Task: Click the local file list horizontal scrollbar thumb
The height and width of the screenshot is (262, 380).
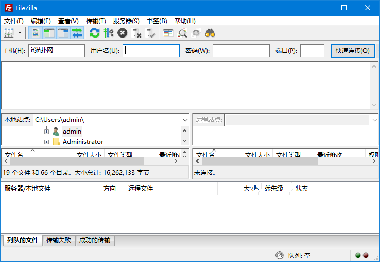Action: point(77,161)
